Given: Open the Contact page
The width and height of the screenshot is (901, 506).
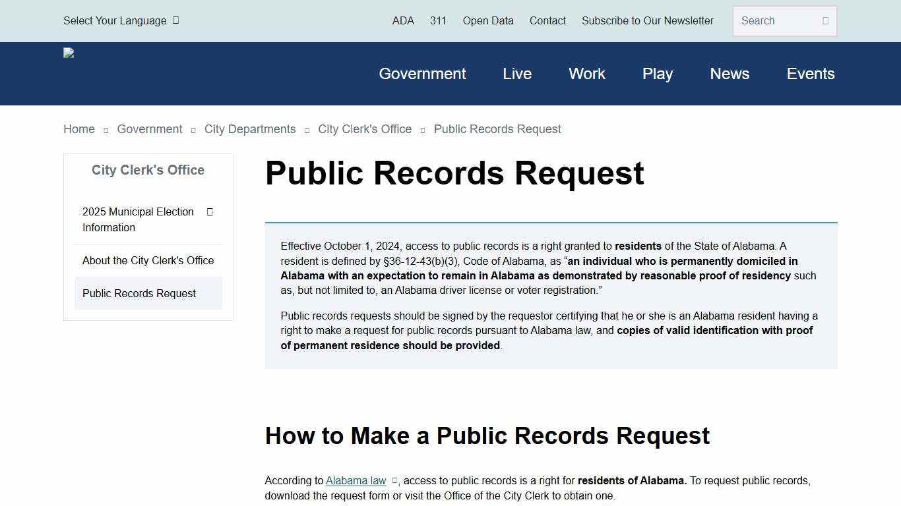Looking at the screenshot, I should (547, 20).
